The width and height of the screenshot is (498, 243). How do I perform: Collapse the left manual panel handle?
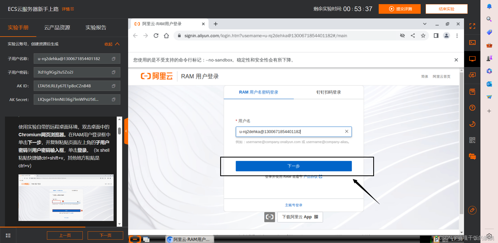click(x=126, y=131)
